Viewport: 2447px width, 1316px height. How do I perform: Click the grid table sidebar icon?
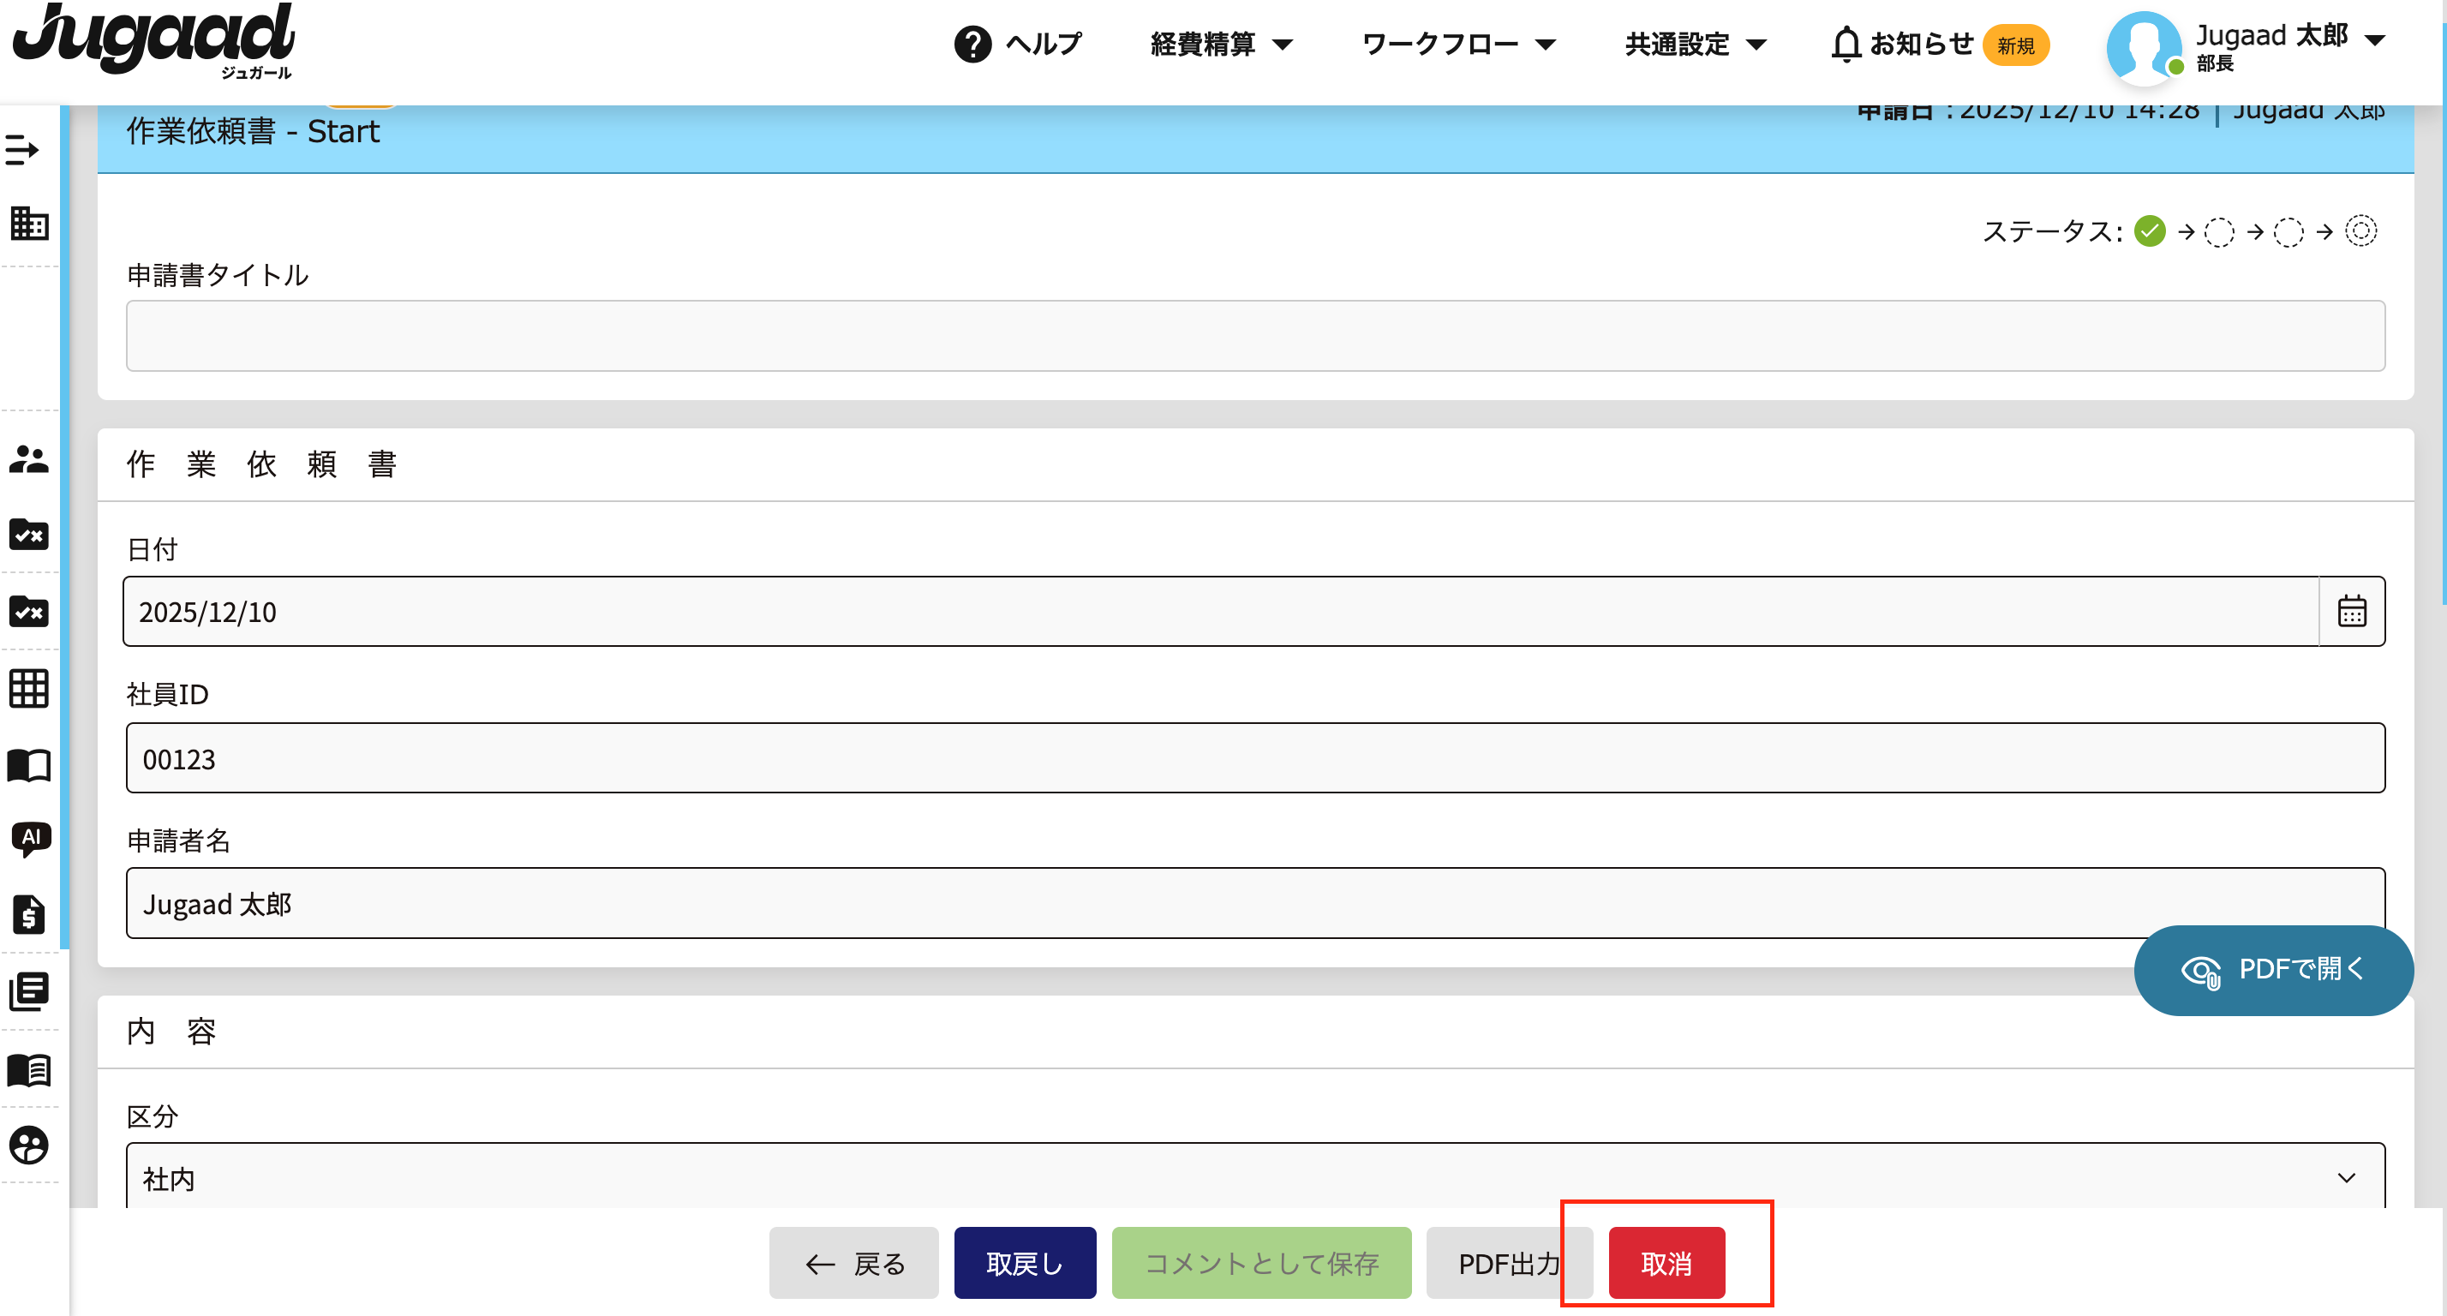[x=28, y=689]
